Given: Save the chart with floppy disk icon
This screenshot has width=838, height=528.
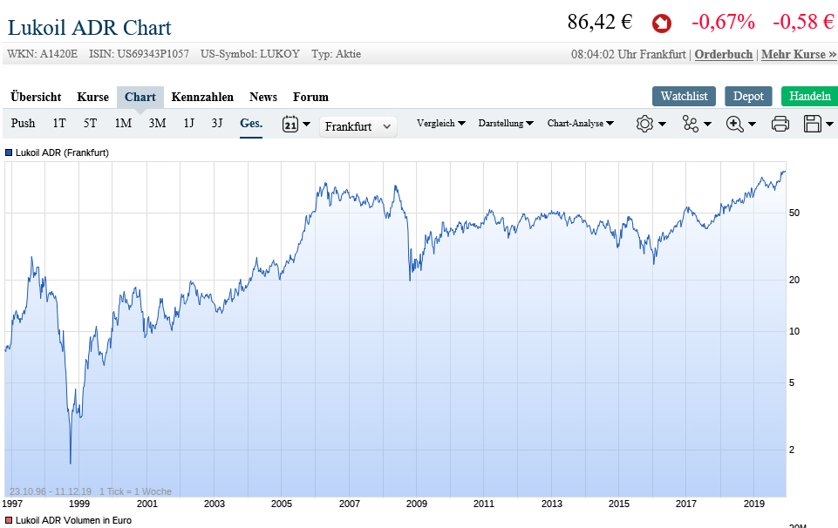Looking at the screenshot, I should pos(813,124).
